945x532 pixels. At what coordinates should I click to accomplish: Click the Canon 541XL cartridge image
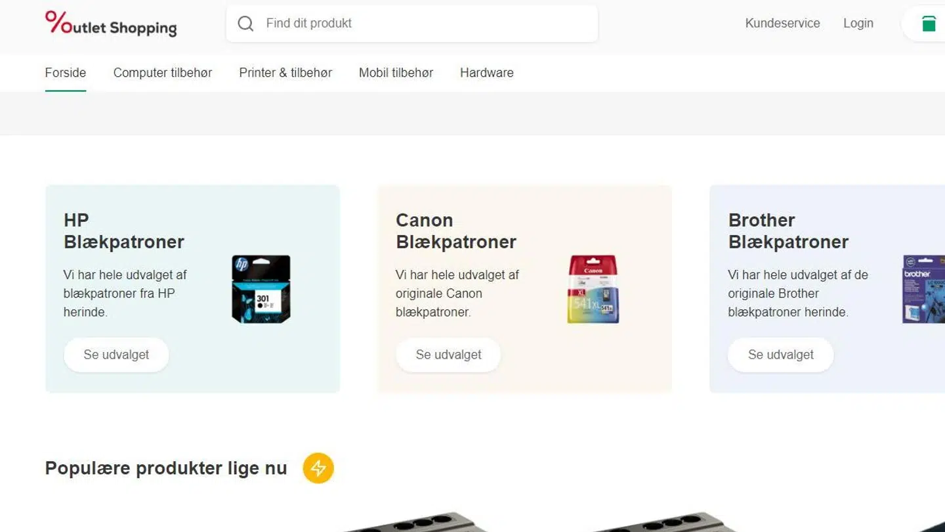pyautogui.click(x=593, y=289)
